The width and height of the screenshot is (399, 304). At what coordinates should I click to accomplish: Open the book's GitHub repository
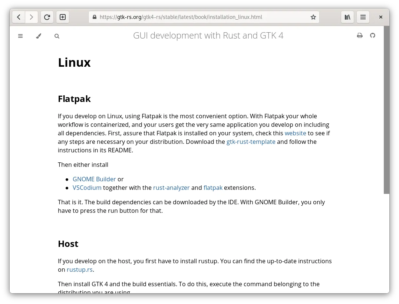(373, 36)
